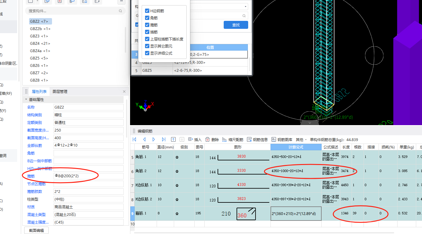Image resolution: width=422 pixels, height=234 pixels.
Task: Click 截面高度 value 400
Action: 88,138
